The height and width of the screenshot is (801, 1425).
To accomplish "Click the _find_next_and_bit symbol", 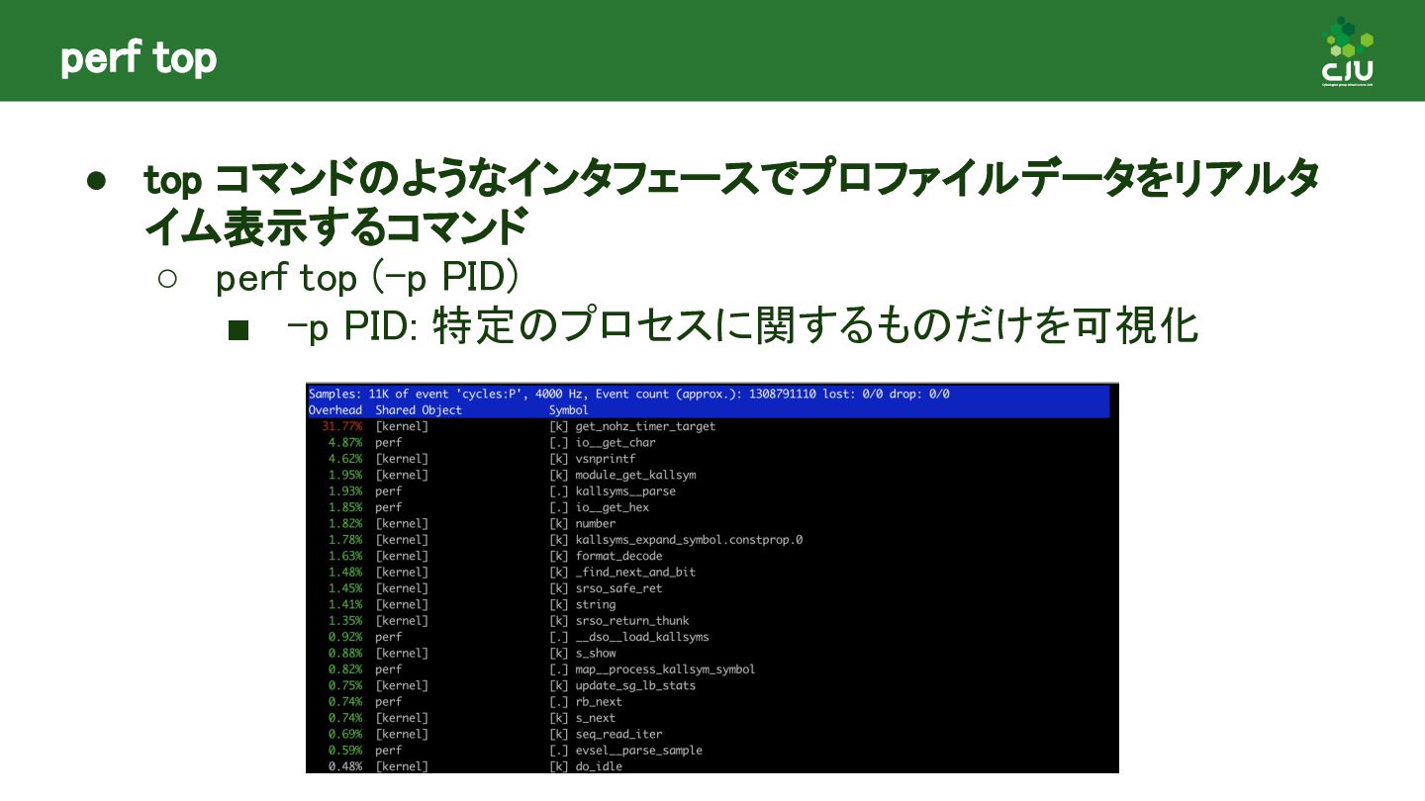I will pyautogui.click(x=635, y=572).
